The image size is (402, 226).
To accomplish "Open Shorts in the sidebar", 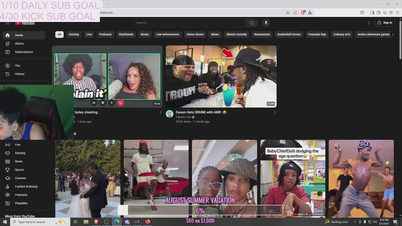I will [x=24, y=44].
